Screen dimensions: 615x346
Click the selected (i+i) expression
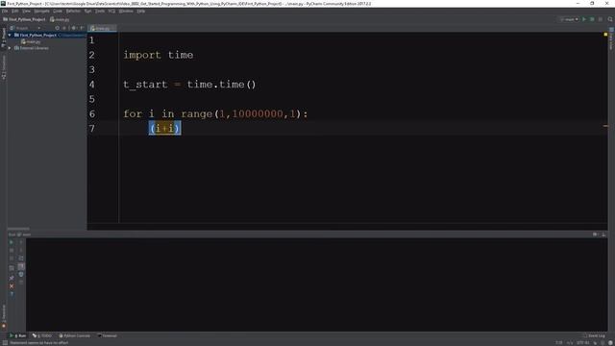click(164, 128)
